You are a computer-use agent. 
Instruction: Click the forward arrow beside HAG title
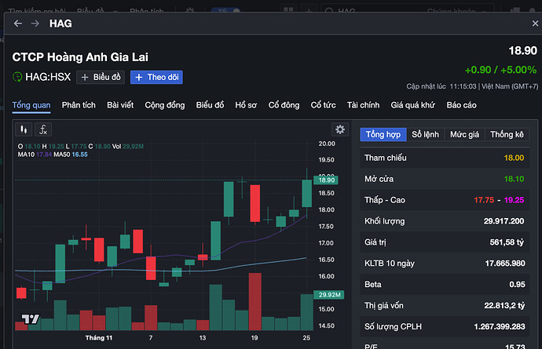35,24
